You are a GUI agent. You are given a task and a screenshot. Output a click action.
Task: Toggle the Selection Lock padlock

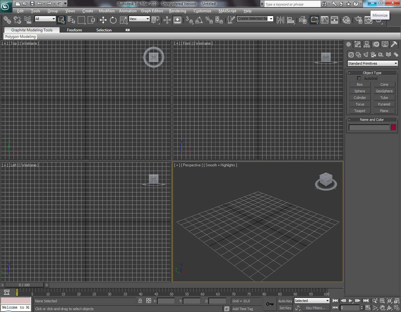[140, 301]
